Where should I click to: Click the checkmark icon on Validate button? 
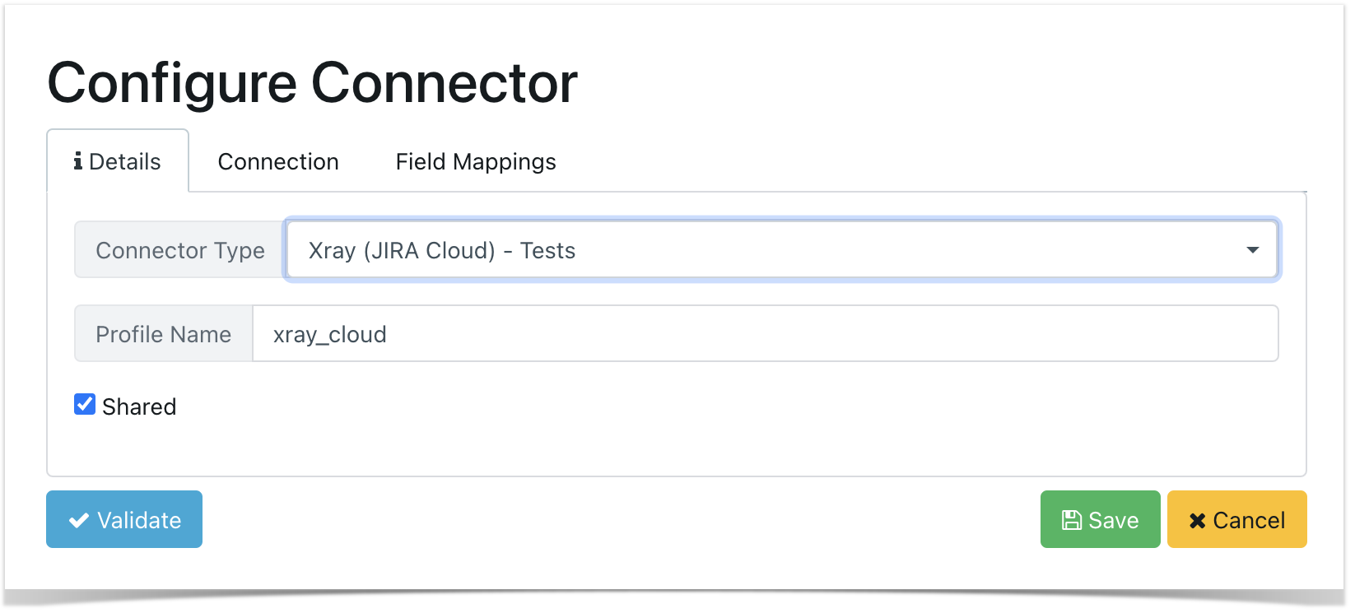click(x=79, y=520)
